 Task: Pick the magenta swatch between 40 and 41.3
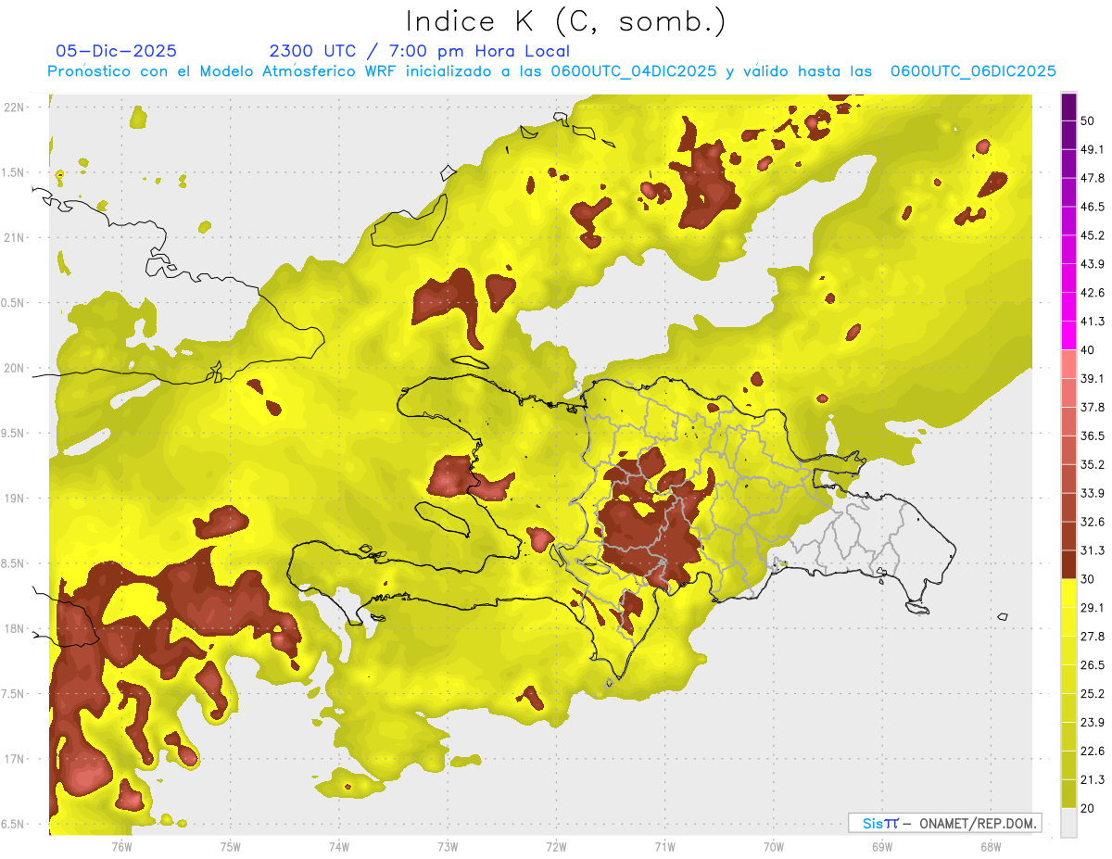pos(1068,335)
